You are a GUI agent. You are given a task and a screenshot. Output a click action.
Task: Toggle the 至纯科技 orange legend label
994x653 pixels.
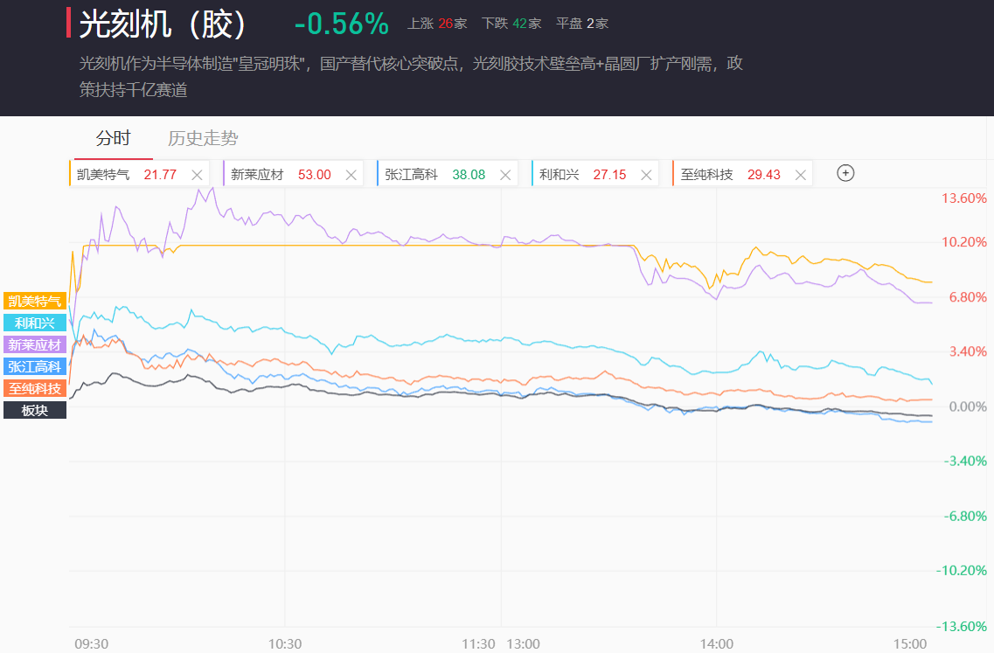click(x=35, y=388)
